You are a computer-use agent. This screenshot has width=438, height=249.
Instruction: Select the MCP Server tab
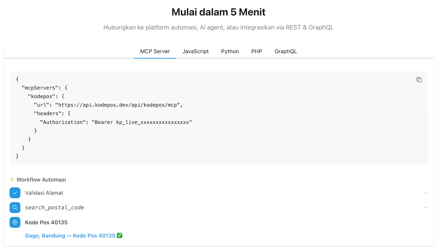pos(155,51)
